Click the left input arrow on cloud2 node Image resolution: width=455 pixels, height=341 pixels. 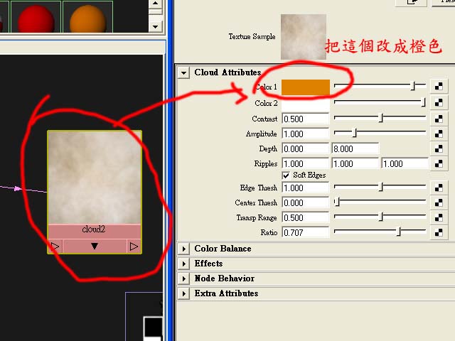pyautogui.click(x=55, y=247)
